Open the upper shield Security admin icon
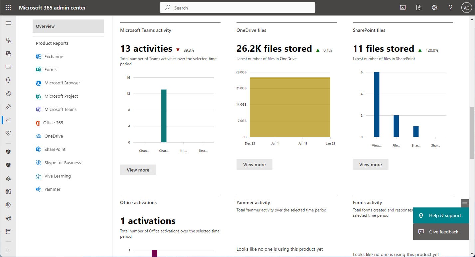 click(8, 152)
